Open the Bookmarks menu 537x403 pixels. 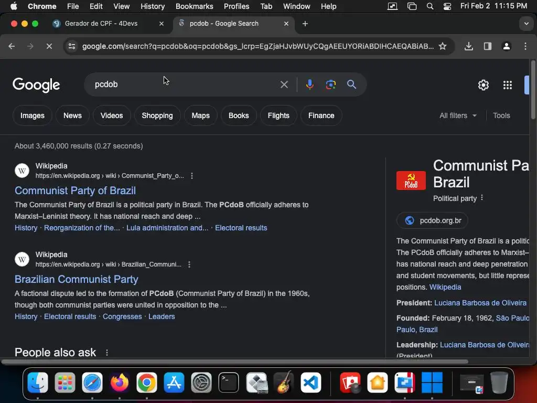(194, 6)
